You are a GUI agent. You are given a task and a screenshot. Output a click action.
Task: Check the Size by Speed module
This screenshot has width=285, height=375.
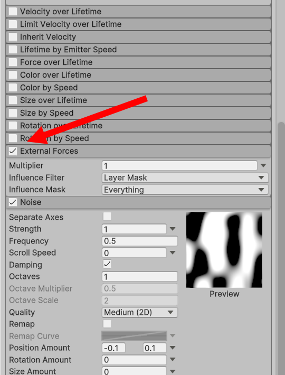[13, 113]
